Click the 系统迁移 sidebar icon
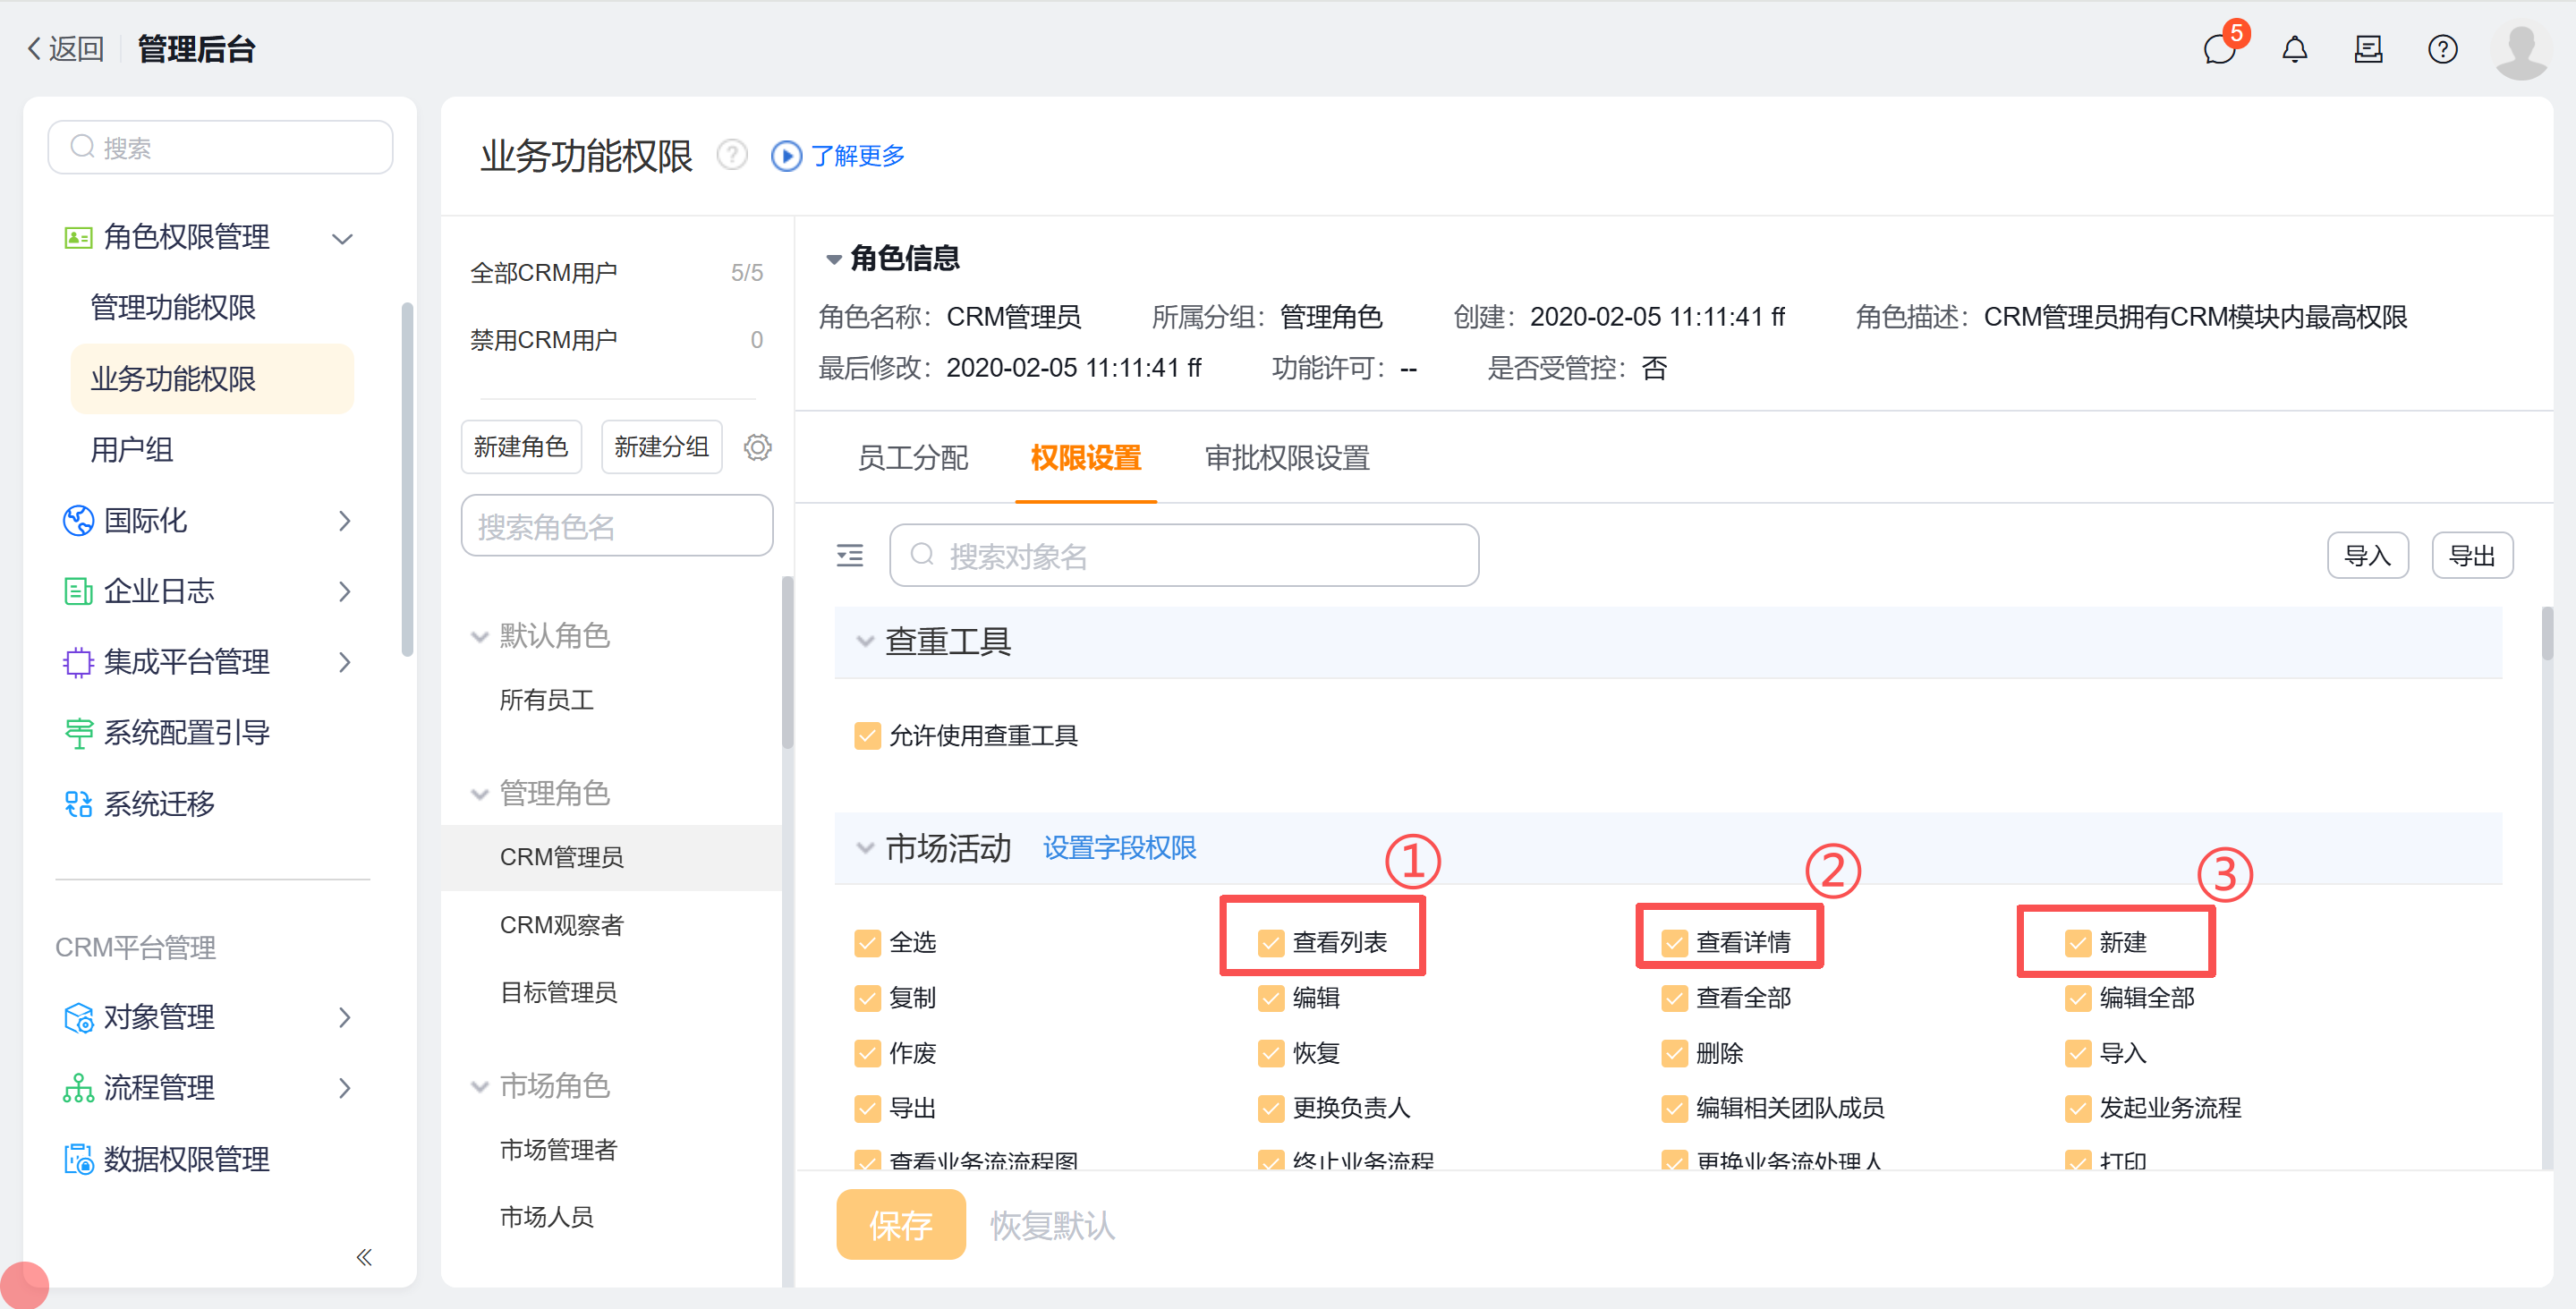The image size is (2576, 1309). [78, 803]
